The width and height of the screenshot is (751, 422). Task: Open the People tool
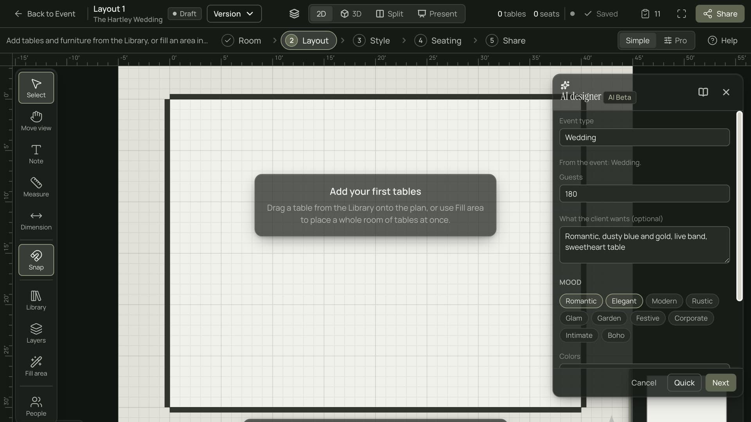36,407
